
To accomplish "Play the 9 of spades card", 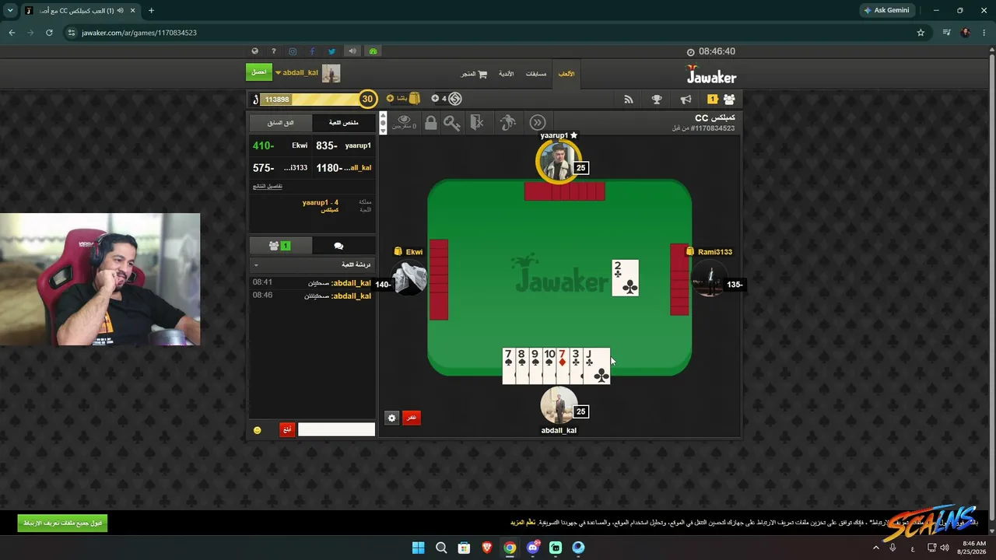I will (536, 366).
